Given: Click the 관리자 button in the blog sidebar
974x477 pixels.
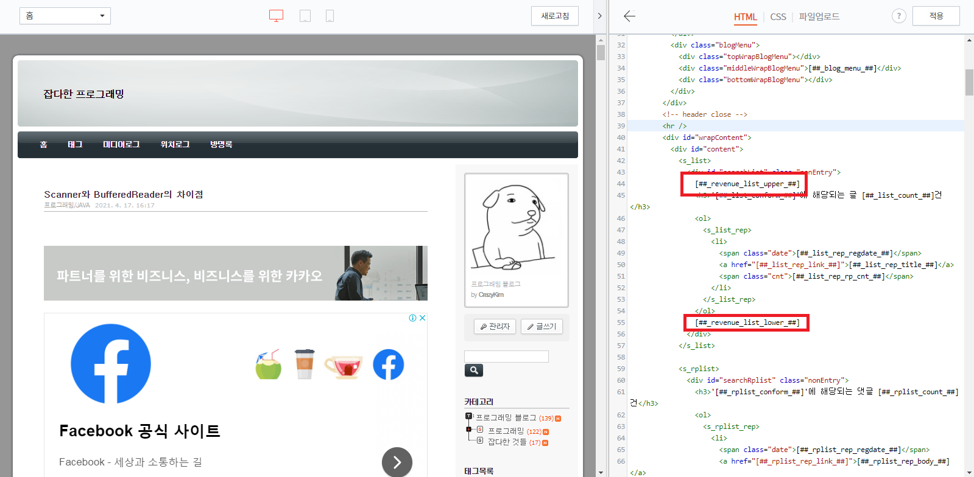Looking at the screenshot, I should 495,327.
